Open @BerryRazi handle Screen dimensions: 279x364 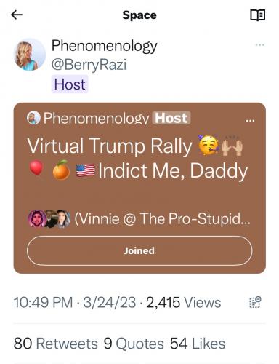tap(89, 65)
